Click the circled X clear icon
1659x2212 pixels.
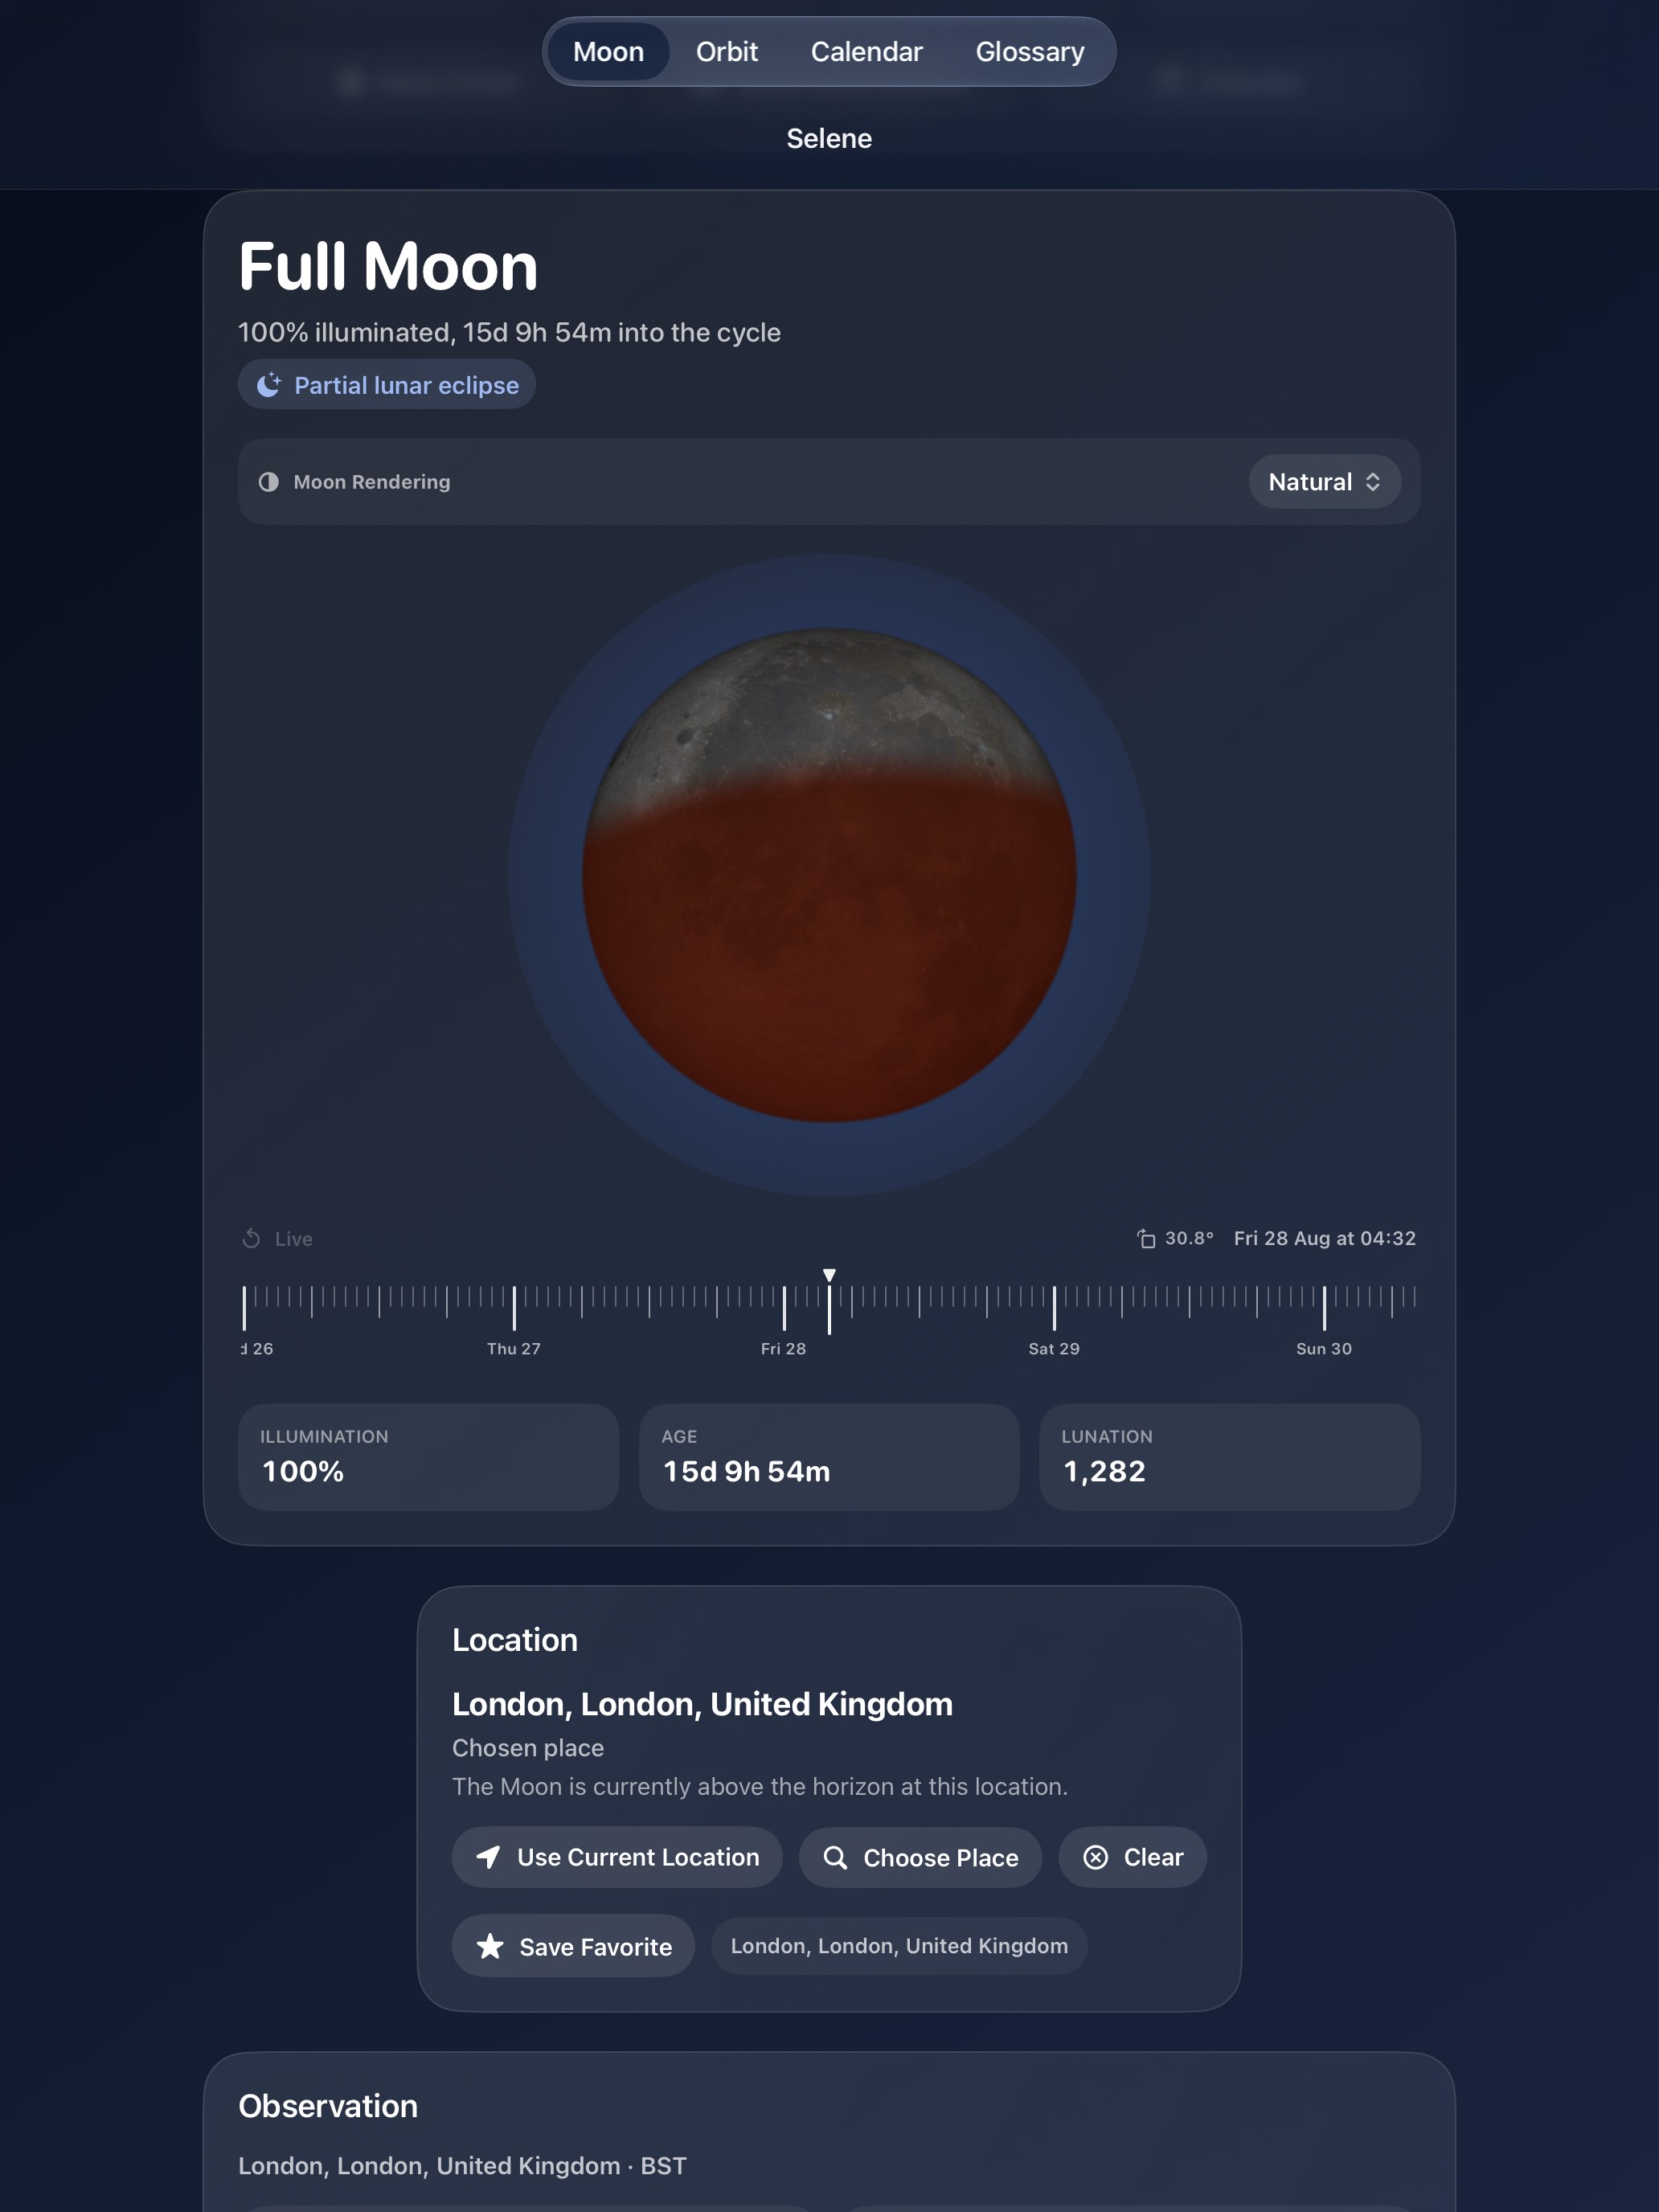coord(1096,1857)
